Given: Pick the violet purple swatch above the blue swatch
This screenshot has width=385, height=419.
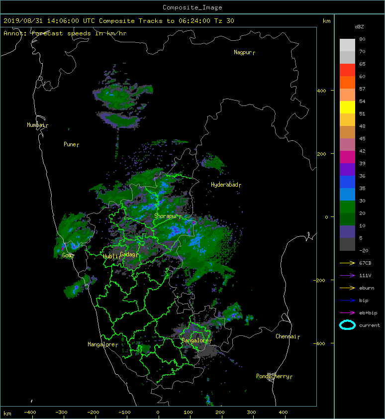Looking at the screenshot, I should tap(347, 170).
